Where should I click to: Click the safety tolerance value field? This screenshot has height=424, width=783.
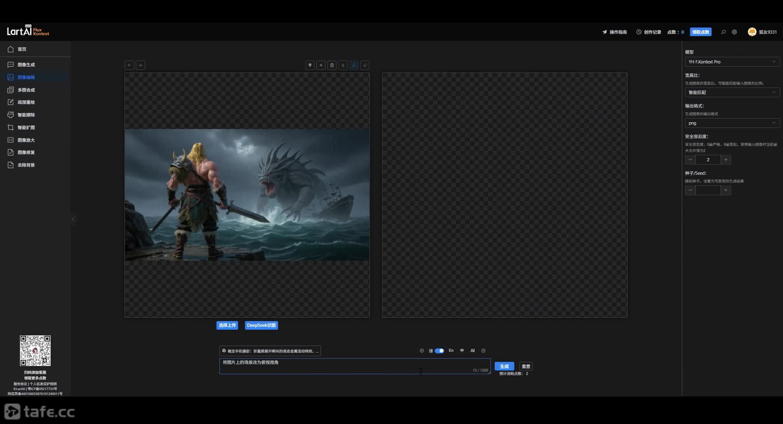[x=708, y=159]
